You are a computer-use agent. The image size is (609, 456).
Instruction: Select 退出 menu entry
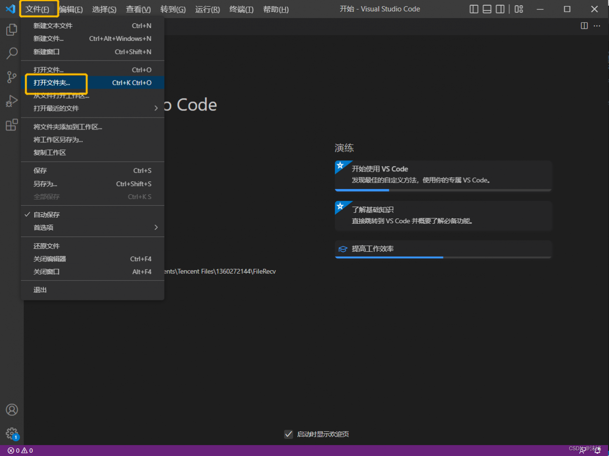click(92, 290)
